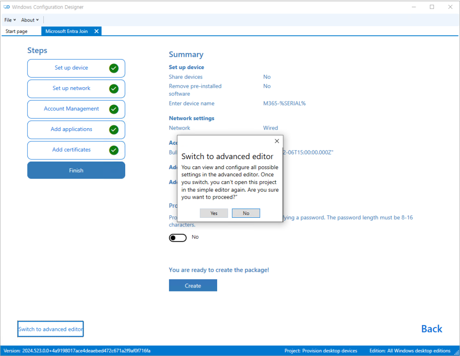Open the Add applications step
Image resolution: width=460 pixels, height=356 pixels.
click(x=76, y=130)
